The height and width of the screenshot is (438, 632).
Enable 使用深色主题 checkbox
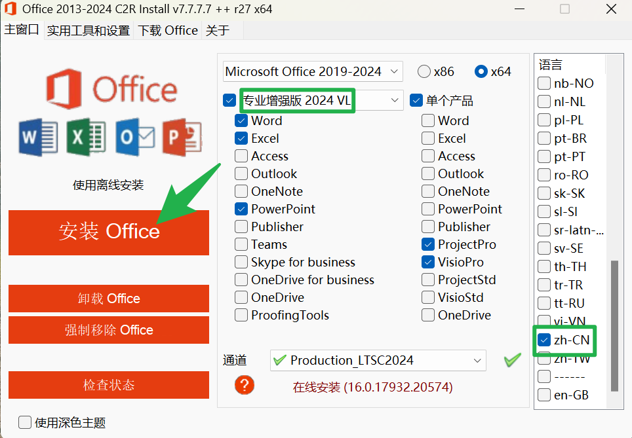(24, 423)
